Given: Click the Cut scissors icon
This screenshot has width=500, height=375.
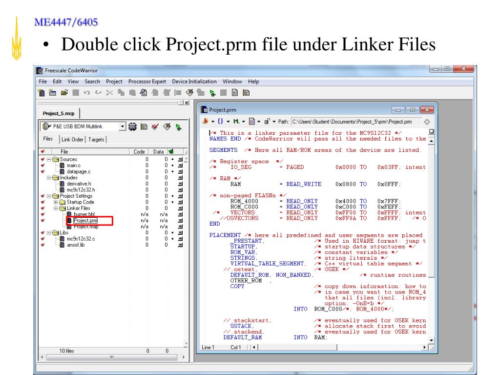Looking at the screenshot, I should pos(110,93).
